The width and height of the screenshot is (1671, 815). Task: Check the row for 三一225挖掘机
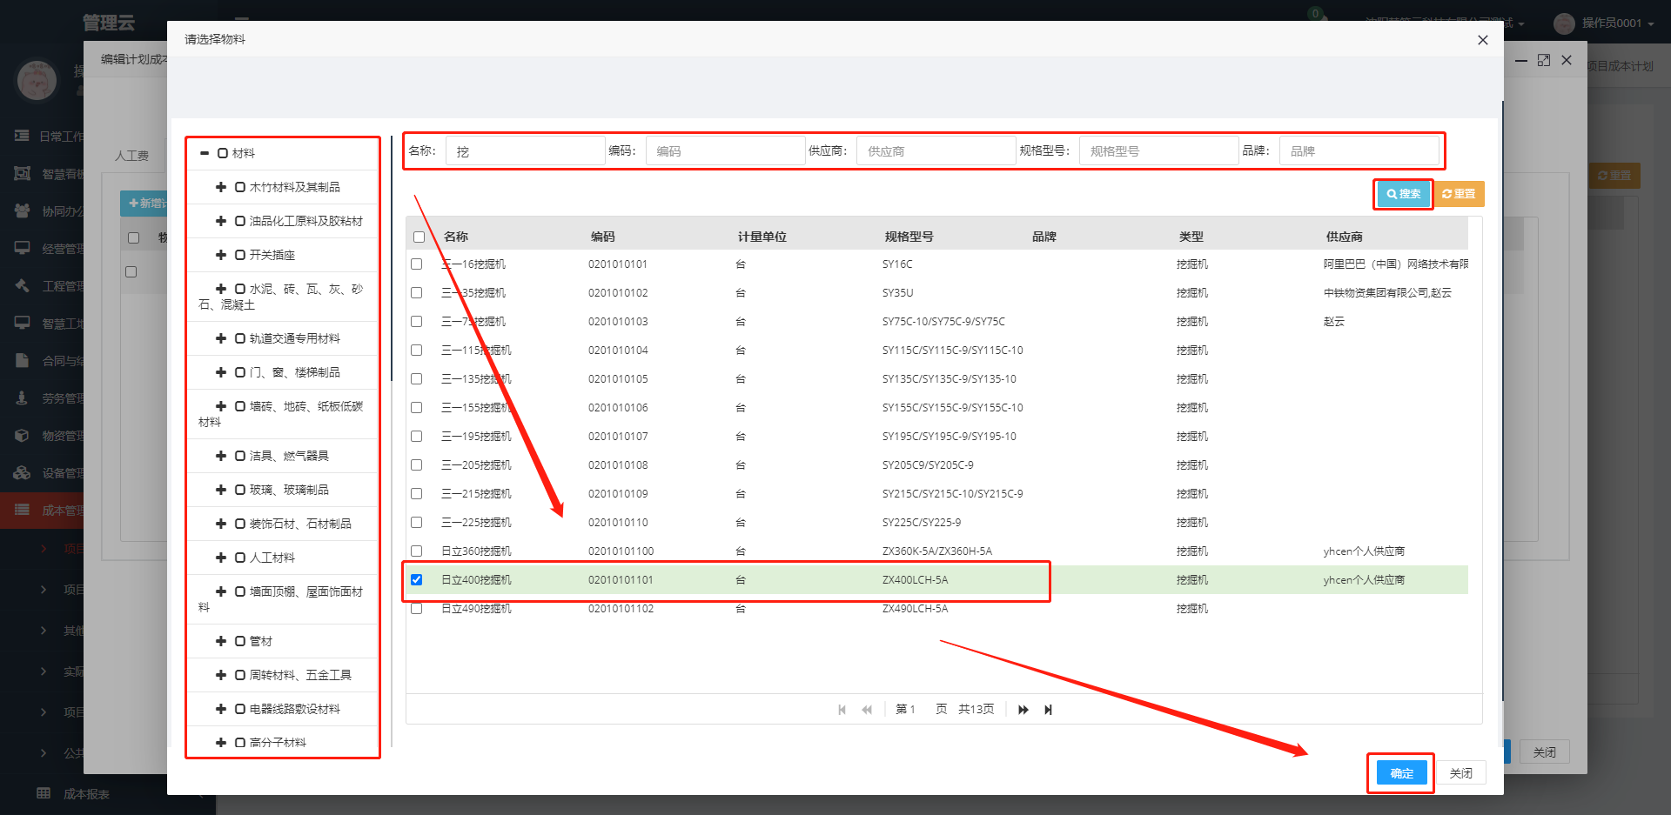pos(416,523)
